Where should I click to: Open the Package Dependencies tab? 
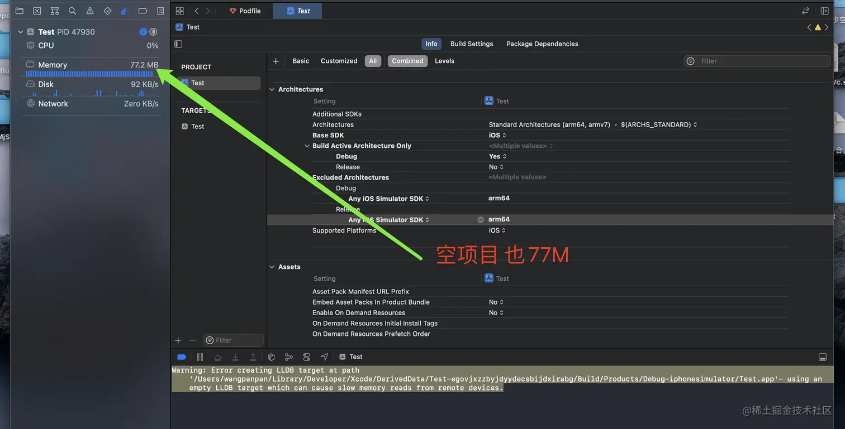point(542,44)
